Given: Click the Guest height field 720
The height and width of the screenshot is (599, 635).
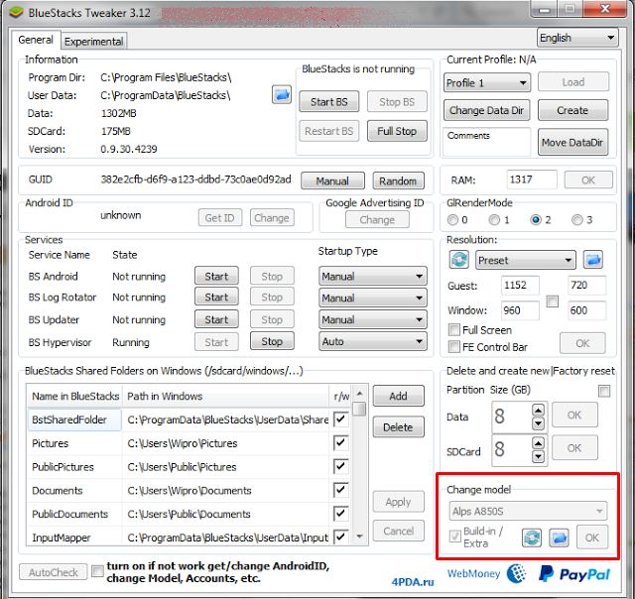Looking at the screenshot, I should (x=586, y=286).
